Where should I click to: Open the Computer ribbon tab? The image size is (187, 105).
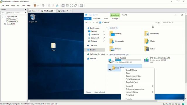click(x=97, y=19)
